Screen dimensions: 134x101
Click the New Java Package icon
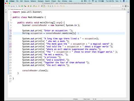(x=28, y=6)
